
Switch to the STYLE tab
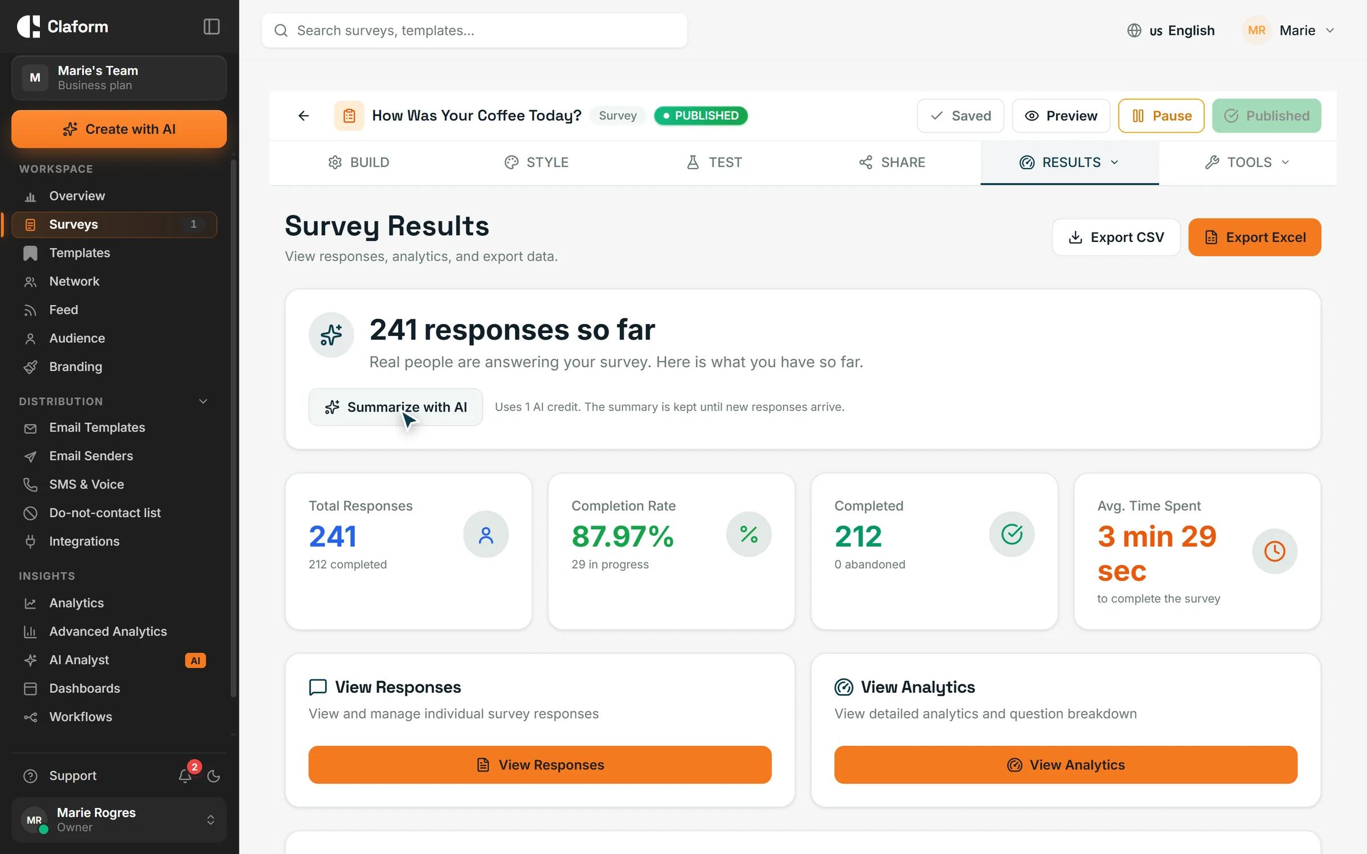[536, 162]
